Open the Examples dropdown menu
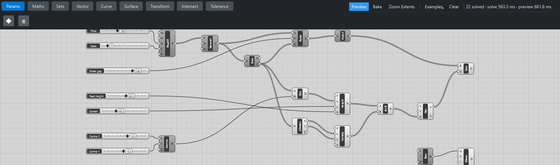This screenshot has width=560, height=165. click(434, 7)
